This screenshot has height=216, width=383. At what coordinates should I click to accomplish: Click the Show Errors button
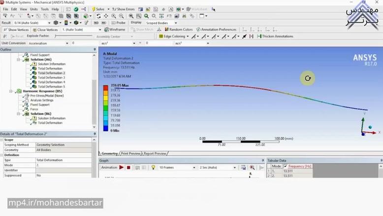coord(124,9)
